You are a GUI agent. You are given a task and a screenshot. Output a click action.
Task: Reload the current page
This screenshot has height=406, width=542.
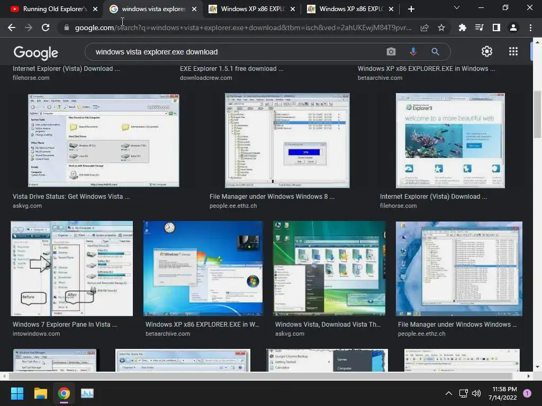46,27
